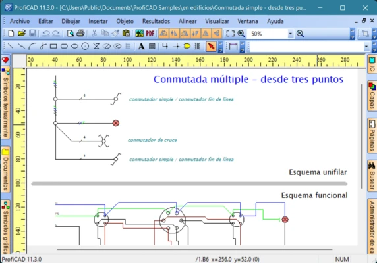The height and width of the screenshot is (263, 377).
Task: Select the rectangle drawing tool
Action: tap(53, 46)
